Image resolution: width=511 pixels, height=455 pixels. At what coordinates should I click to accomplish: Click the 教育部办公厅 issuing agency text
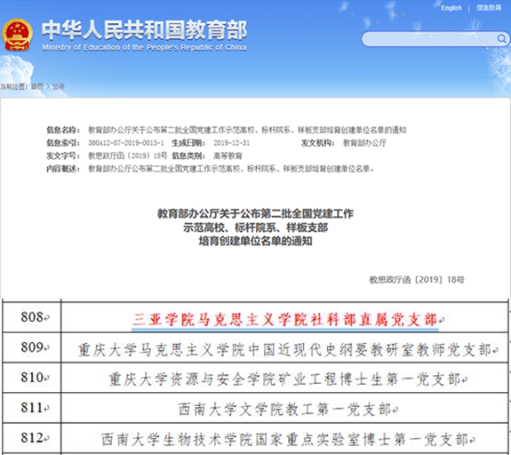click(364, 143)
